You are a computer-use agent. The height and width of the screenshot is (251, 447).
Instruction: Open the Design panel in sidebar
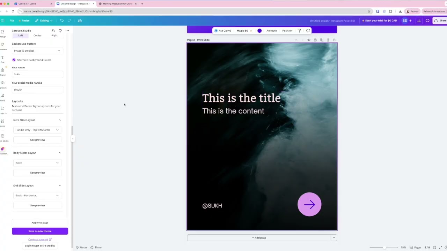click(2, 33)
